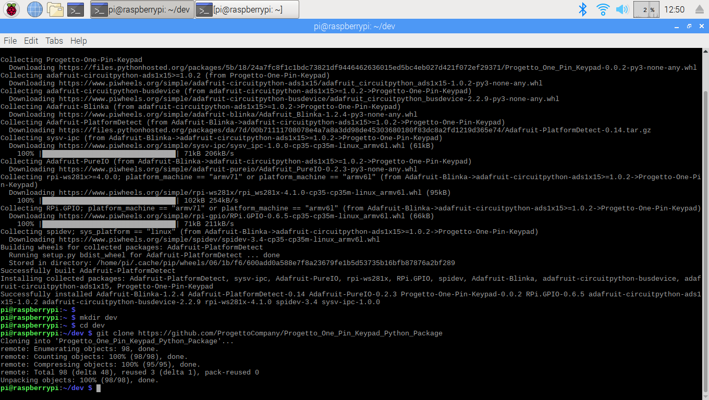
Task: Open the Wi-Fi network tray icon
Action: point(603,9)
